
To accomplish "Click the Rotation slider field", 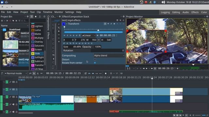I will (94, 50).
